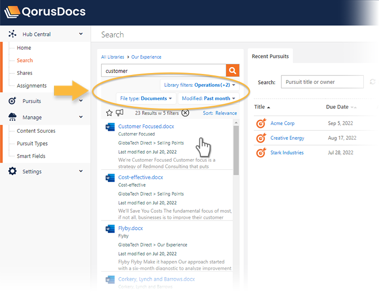The height and width of the screenshot is (292, 379).
Task: Click the Settings gear icon
Action: coord(12,171)
